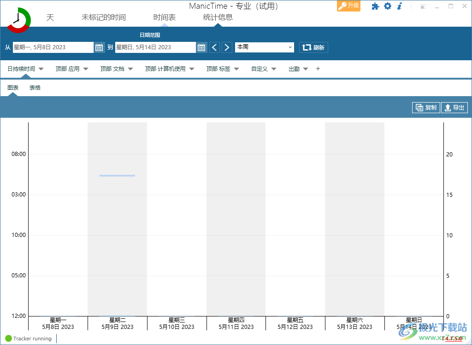Click the 导出 export button
The width and height of the screenshot is (472, 345).
pyautogui.click(x=454, y=108)
